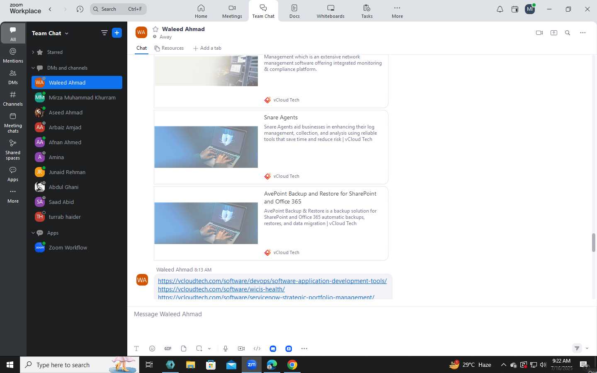Open the sidebar More options
The image size is (597, 373).
(x=13, y=196)
